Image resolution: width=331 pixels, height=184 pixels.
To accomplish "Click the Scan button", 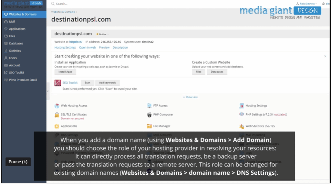I will click(x=87, y=83).
